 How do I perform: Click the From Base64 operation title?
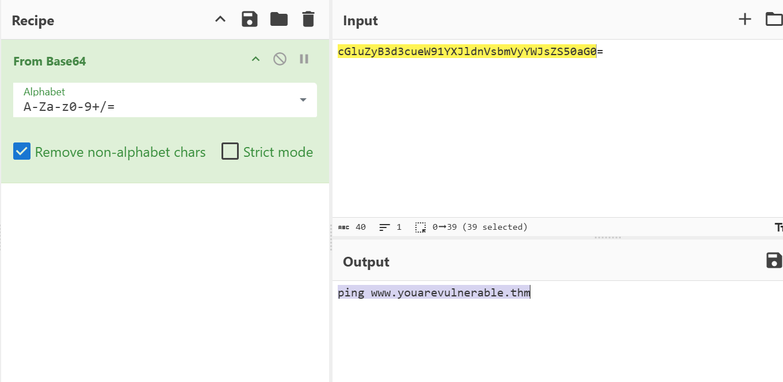click(49, 61)
